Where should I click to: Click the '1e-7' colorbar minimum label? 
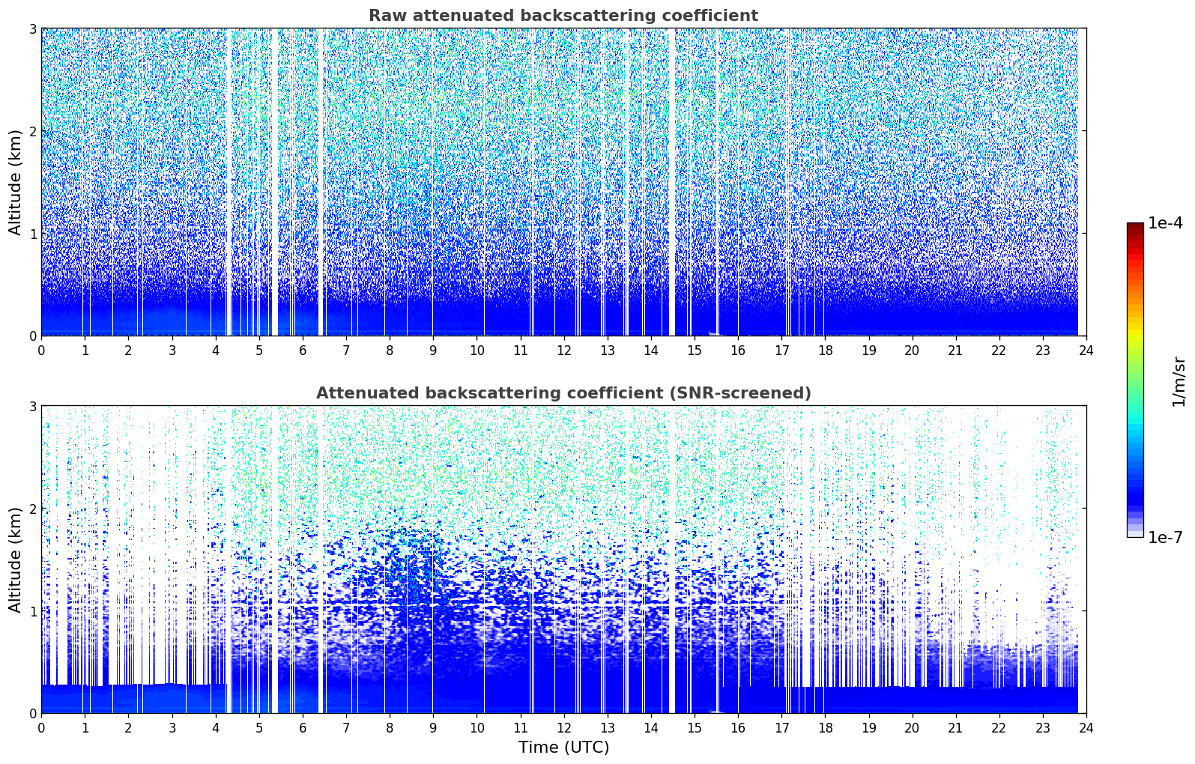point(1165,537)
